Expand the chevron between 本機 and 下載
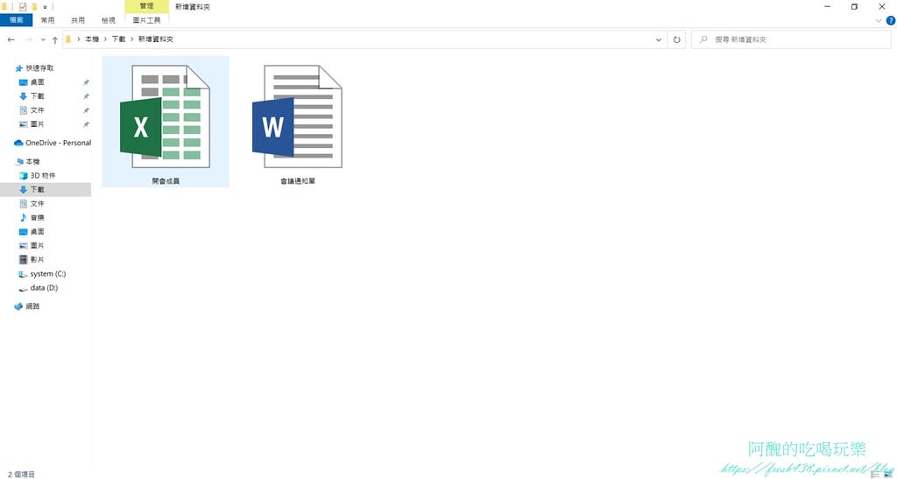This screenshot has height=479, width=897. (x=105, y=39)
